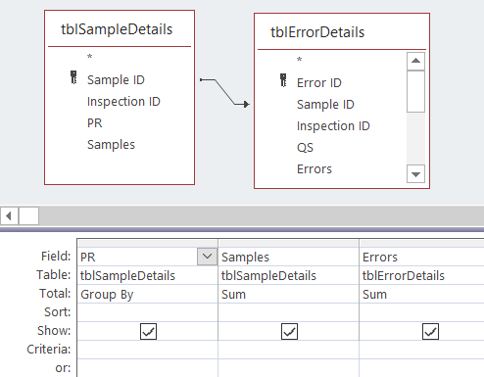
Task: Click the horizontal scrollbar thumb
Action: (29, 215)
